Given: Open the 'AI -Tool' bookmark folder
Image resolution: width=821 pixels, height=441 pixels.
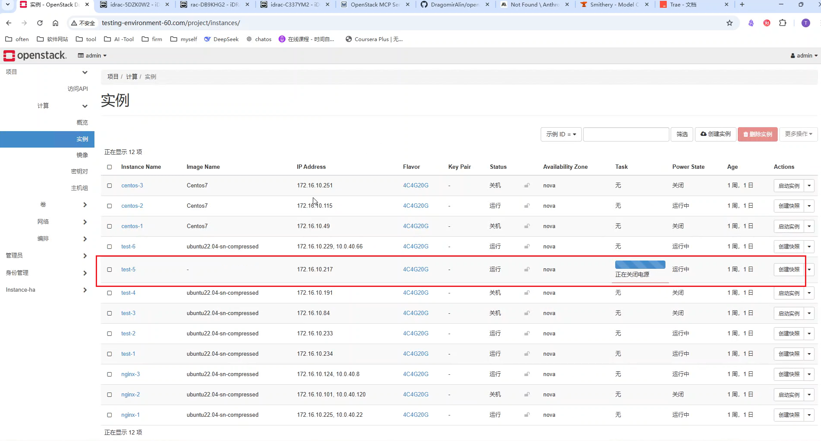Looking at the screenshot, I should pyautogui.click(x=119, y=39).
